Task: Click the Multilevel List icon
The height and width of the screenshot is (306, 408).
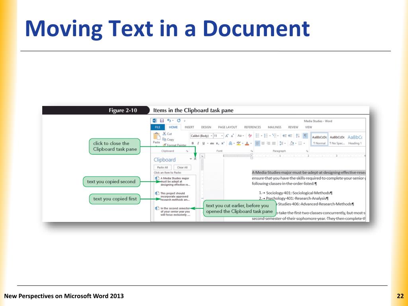Action: [x=275, y=136]
